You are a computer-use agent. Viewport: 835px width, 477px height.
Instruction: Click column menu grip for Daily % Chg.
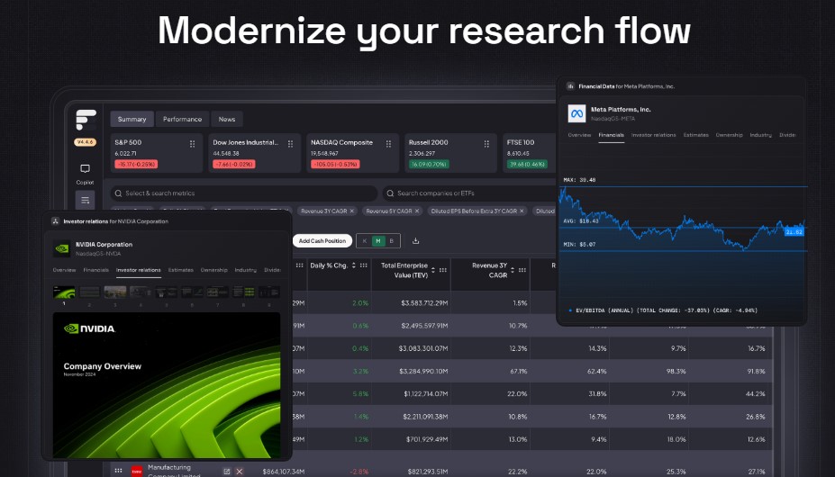363,265
